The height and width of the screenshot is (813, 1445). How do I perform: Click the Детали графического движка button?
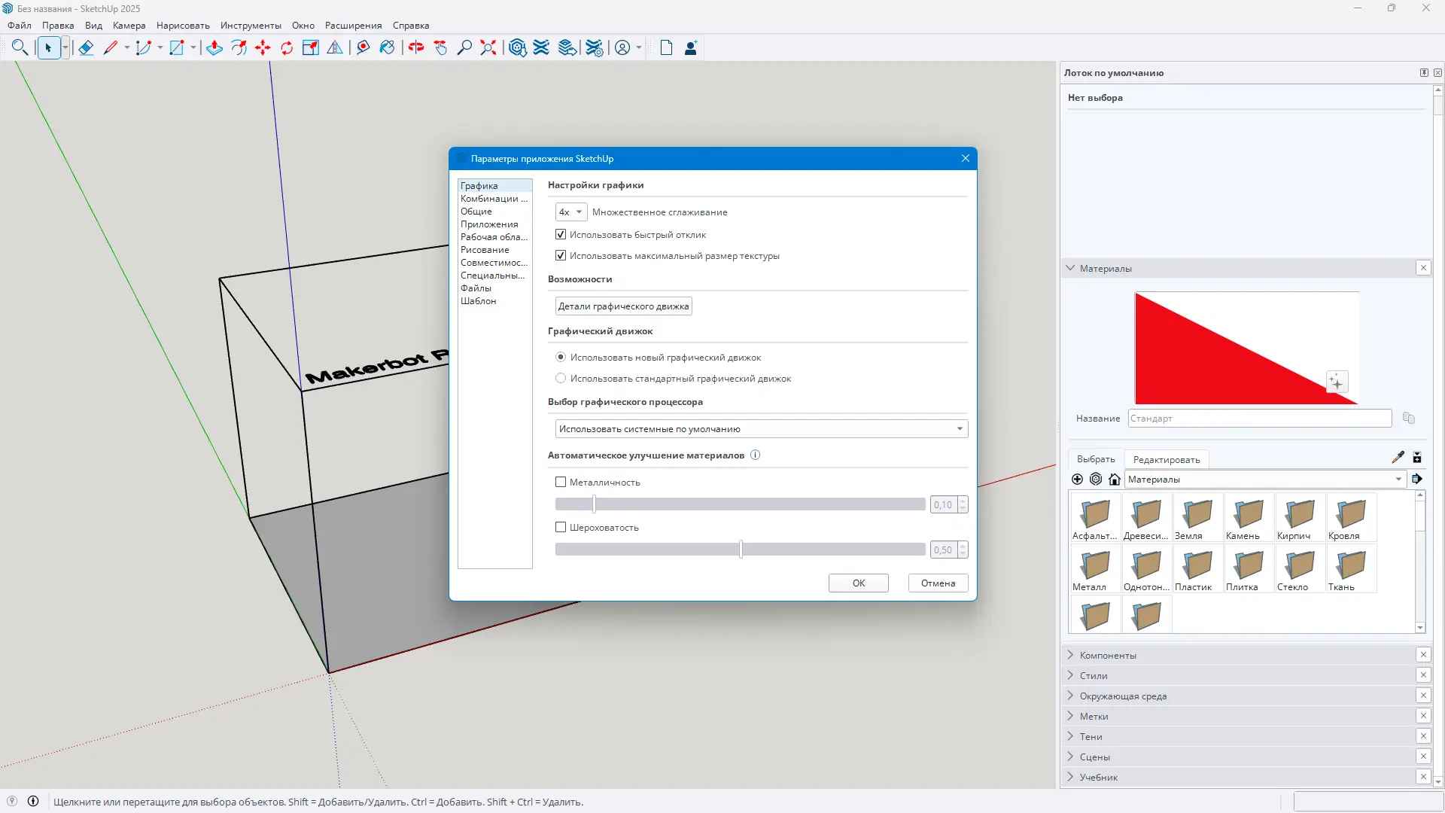click(623, 306)
